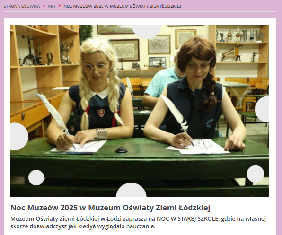282x235 pixels.
Task: Click the pink chevron after Art
Action: [60, 6]
